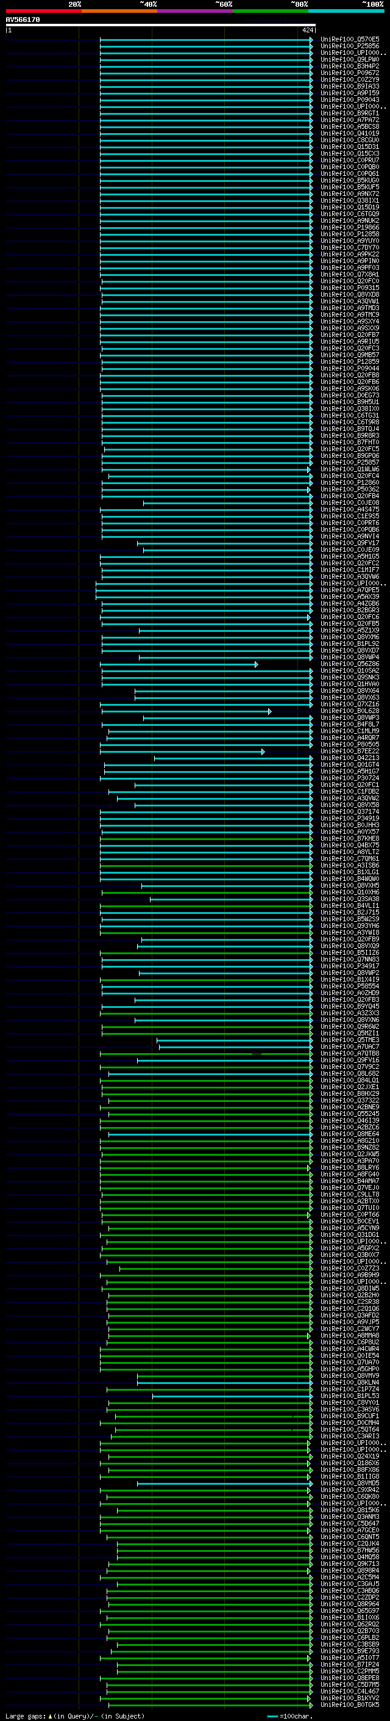390x1721 pixels.
Task: Select the UniRef100_B9E793 label
Action: 350,1651
